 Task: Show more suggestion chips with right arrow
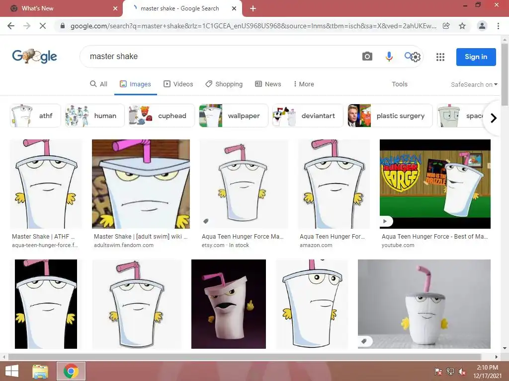click(x=494, y=118)
